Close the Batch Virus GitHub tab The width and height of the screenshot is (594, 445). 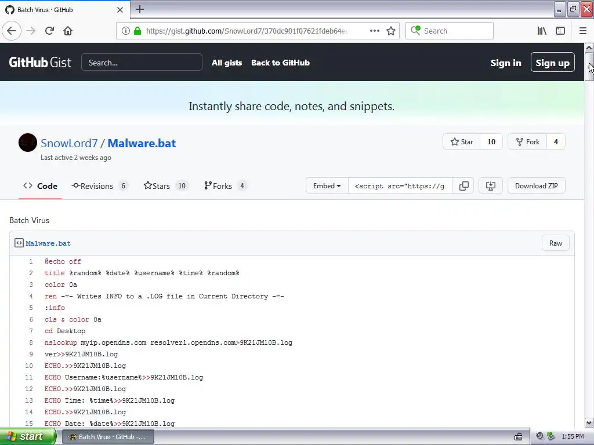click(119, 10)
